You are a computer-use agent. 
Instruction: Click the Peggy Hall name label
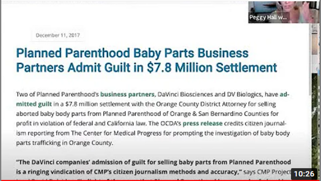click(268, 18)
